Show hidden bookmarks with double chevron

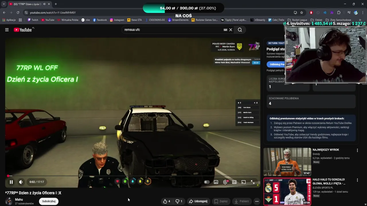[360, 20]
